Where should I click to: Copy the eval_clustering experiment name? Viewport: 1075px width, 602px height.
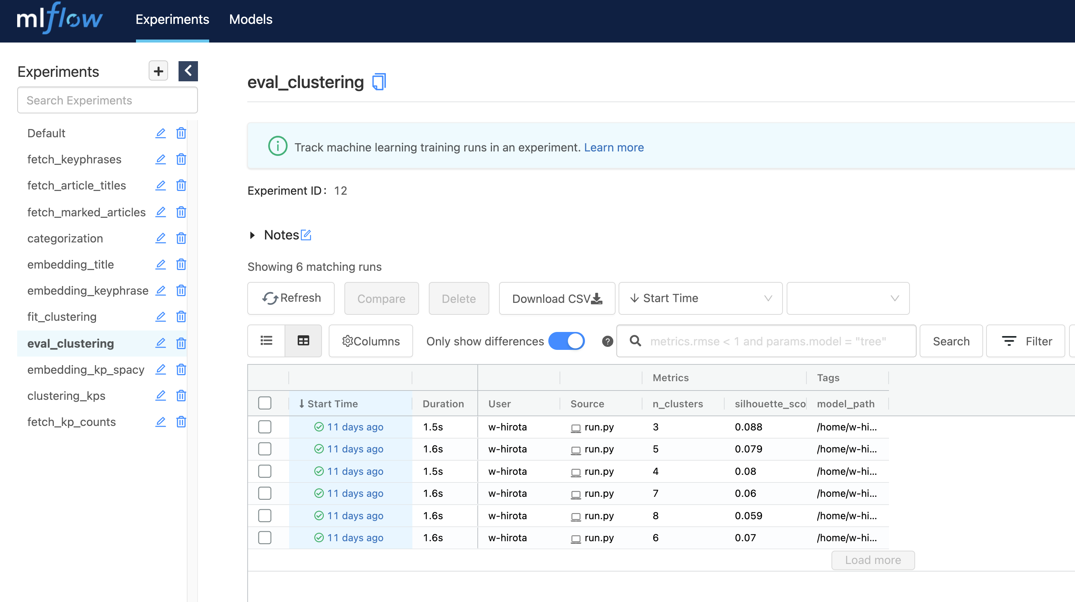coord(378,82)
